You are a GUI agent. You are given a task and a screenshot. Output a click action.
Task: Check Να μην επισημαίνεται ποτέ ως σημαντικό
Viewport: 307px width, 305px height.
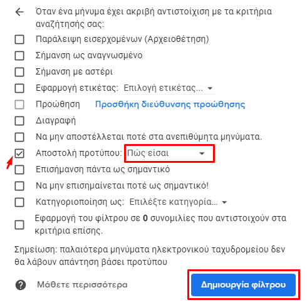(x=19, y=186)
